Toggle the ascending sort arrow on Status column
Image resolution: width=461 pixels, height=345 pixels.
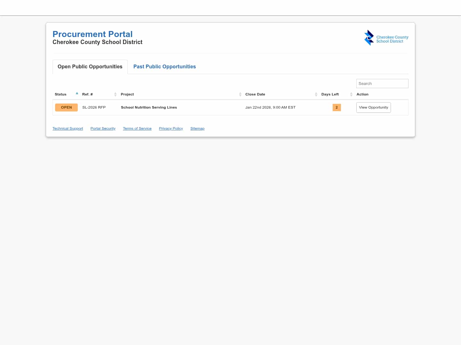77,93
